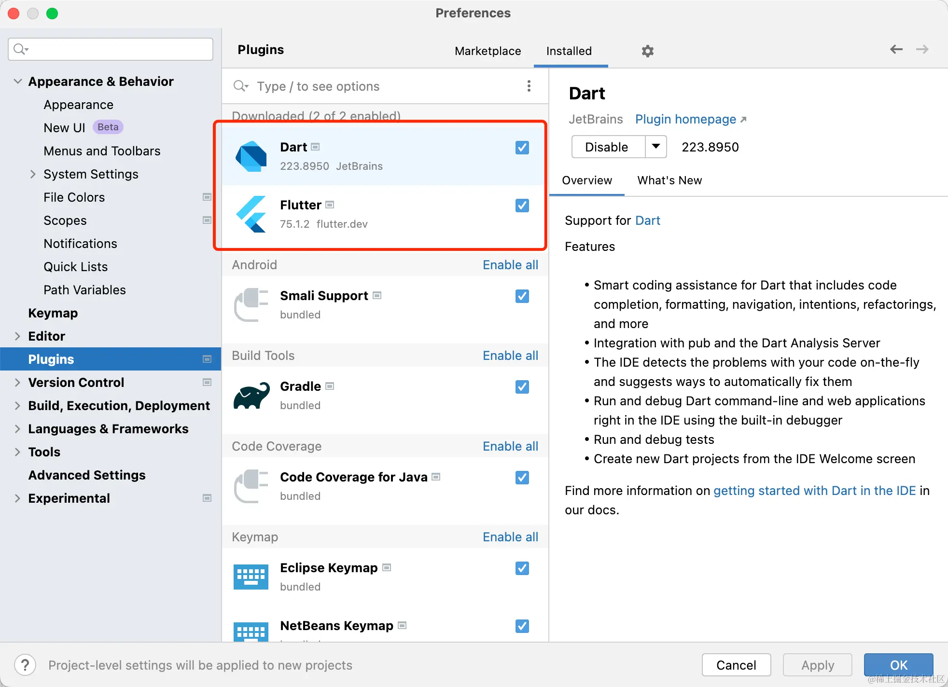Click the small icon next to NetBeans Keymap

tap(402, 625)
